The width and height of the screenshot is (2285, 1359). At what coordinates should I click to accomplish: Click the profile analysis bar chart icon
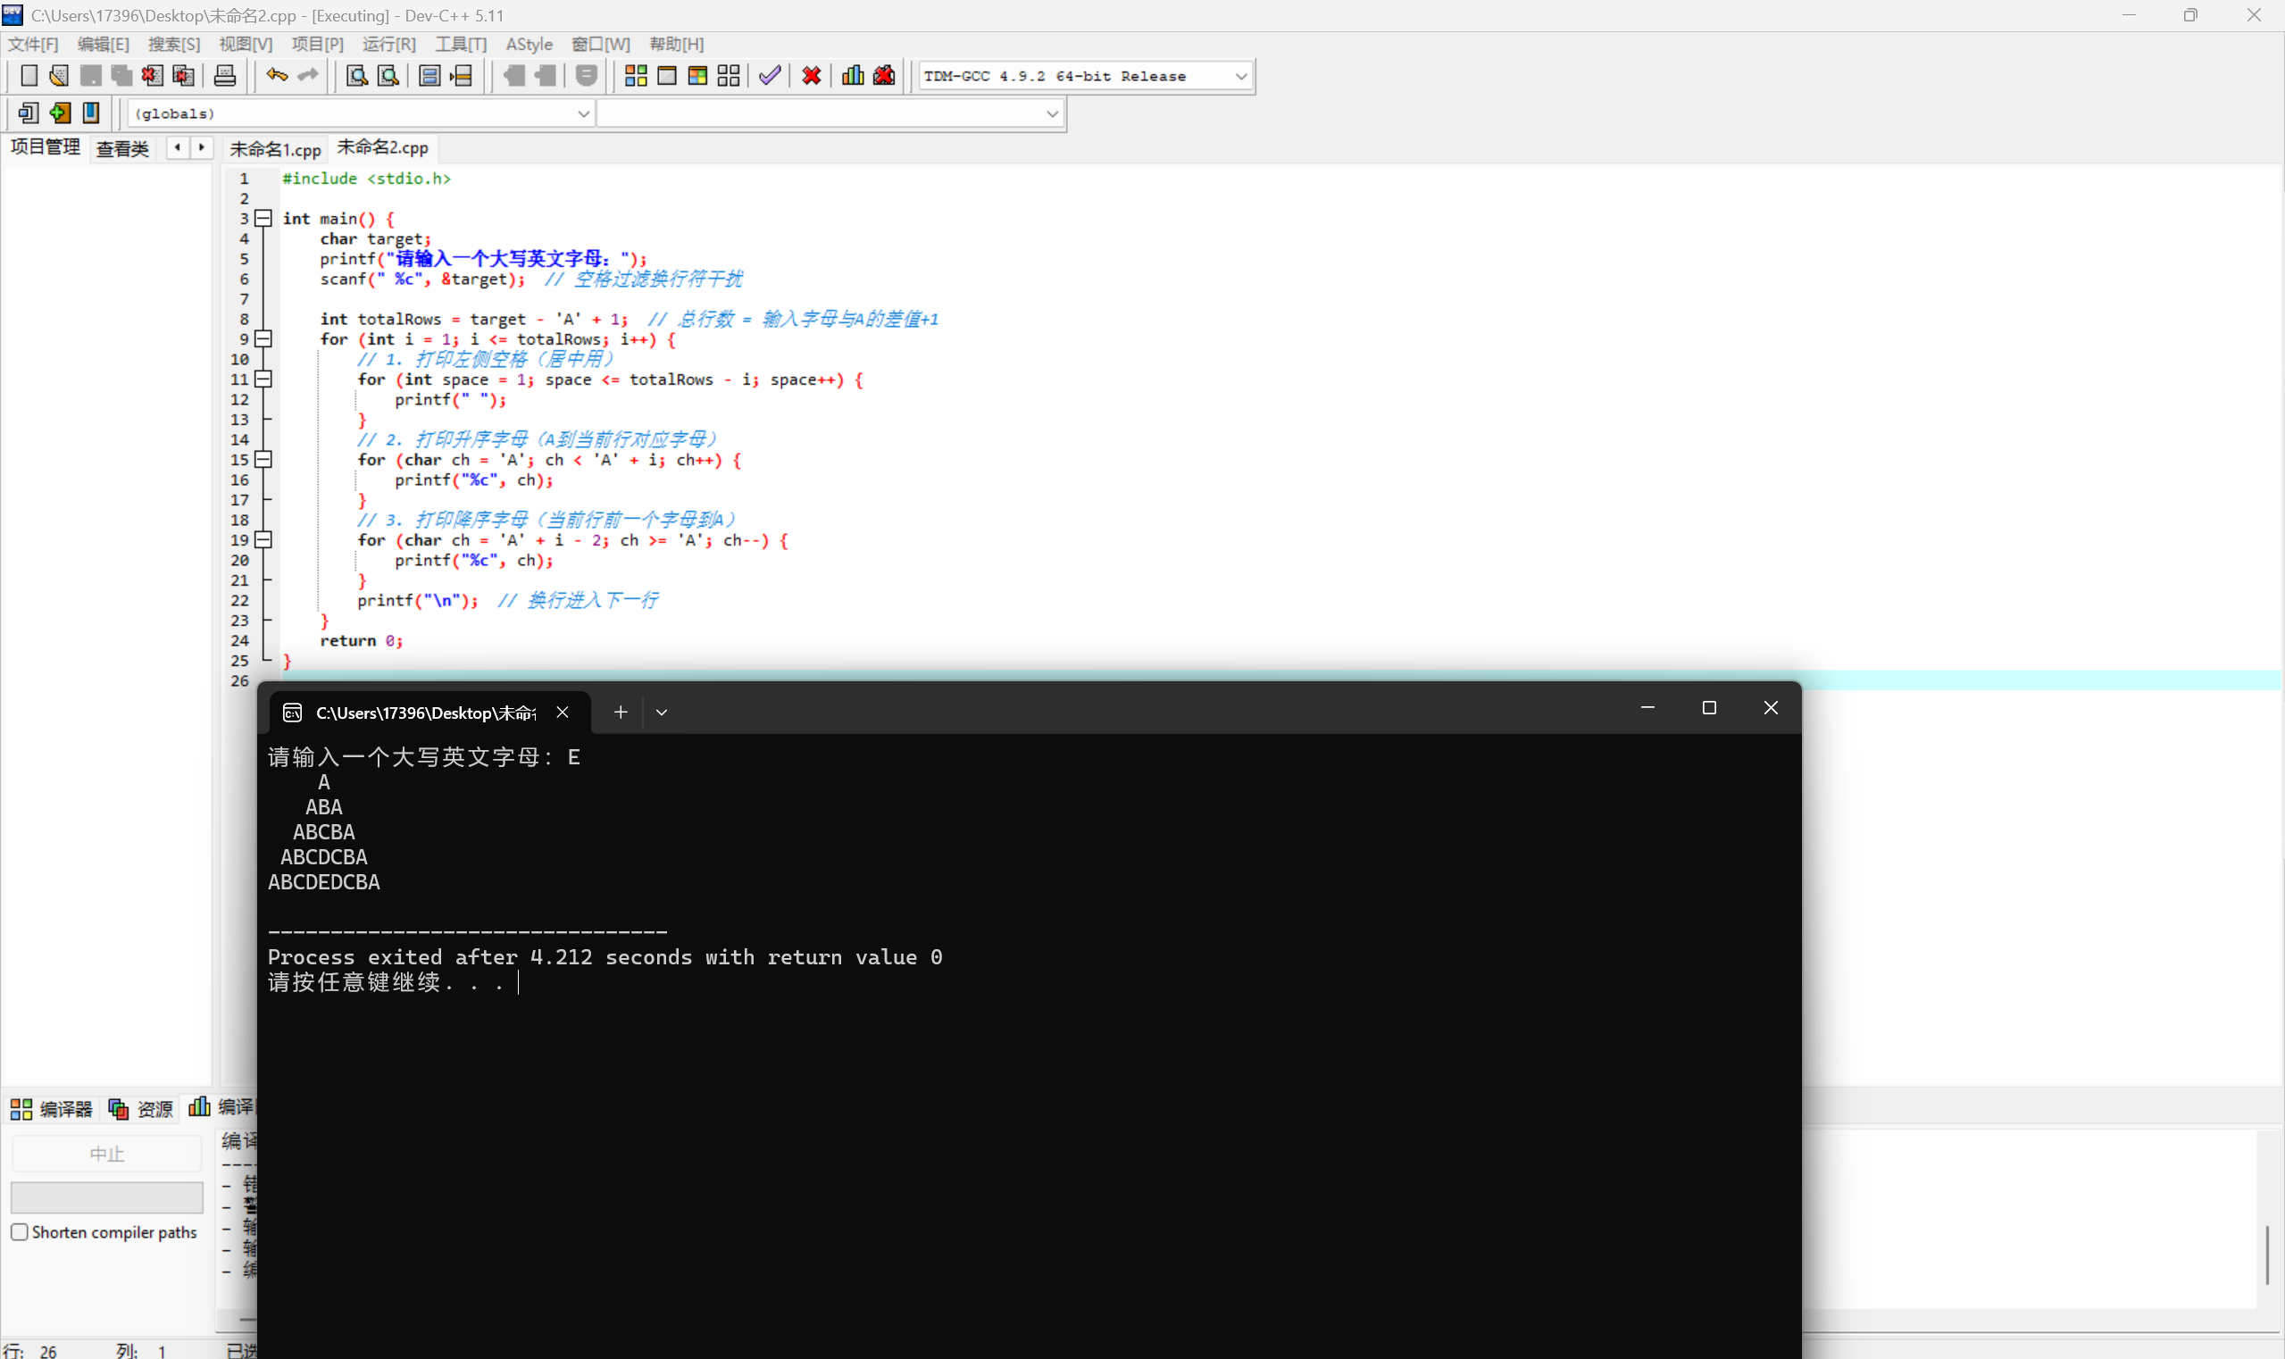853,76
